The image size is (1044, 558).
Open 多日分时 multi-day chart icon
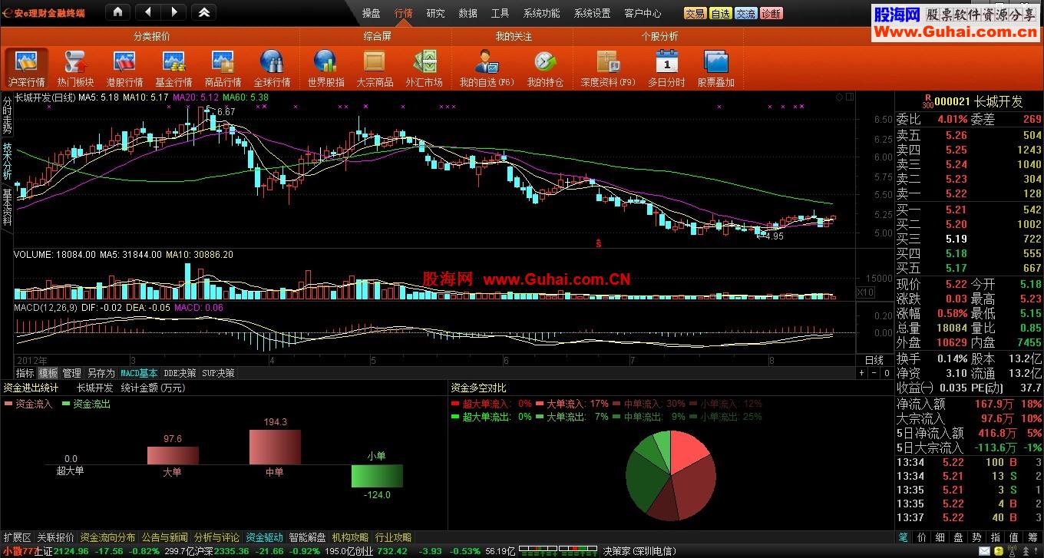click(666, 68)
